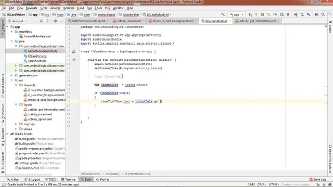
Task: Open the Refactor menu
Action: 69,8
